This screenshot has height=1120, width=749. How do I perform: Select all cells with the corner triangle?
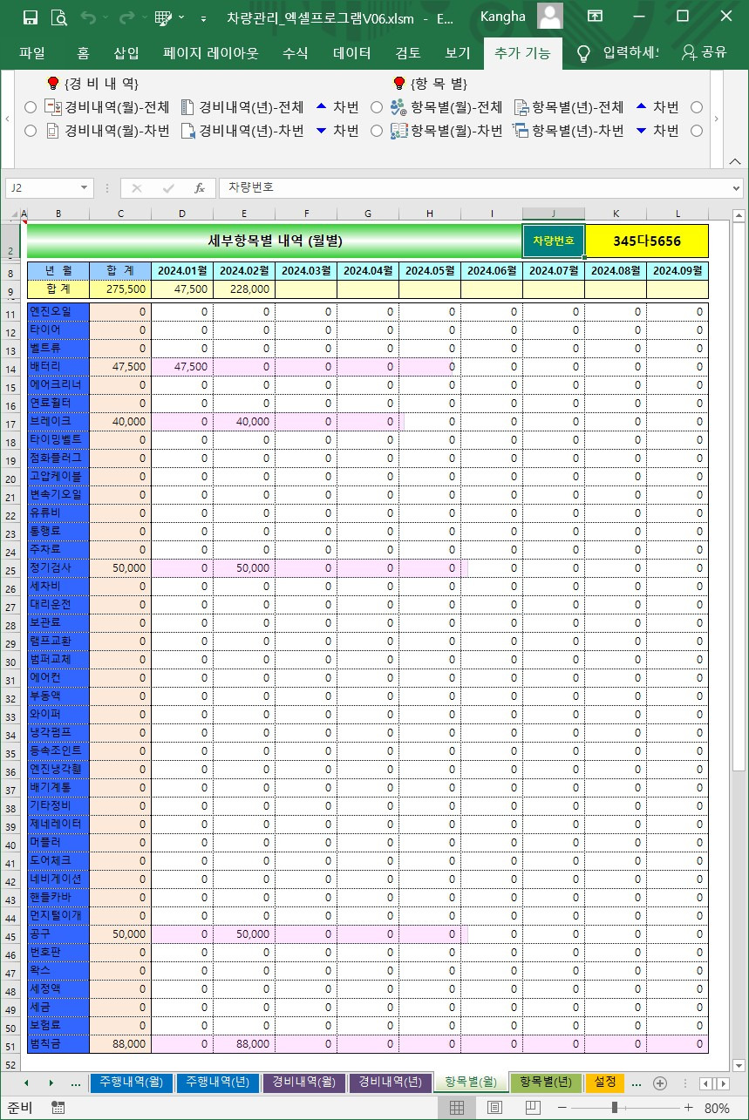(11, 214)
